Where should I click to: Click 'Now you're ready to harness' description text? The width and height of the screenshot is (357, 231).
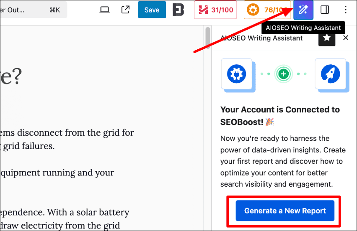[283, 161]
